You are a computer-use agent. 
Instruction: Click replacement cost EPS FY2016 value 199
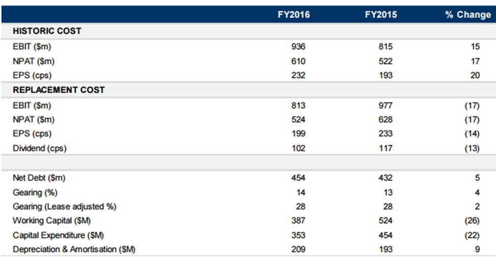[x=298, y=134]
